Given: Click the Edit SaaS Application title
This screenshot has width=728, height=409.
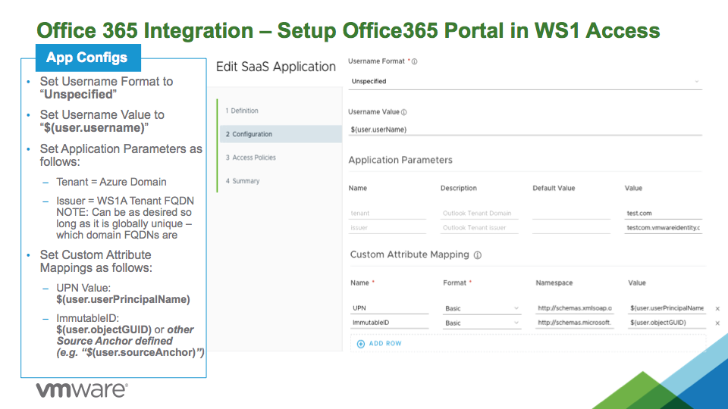Looking at the screenshot, I should (276, 67).
